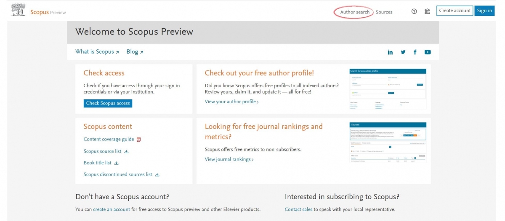The width and height of the screenshot is (505, 221).
Task: Click the institution building icon
Action: coord(427,11)
